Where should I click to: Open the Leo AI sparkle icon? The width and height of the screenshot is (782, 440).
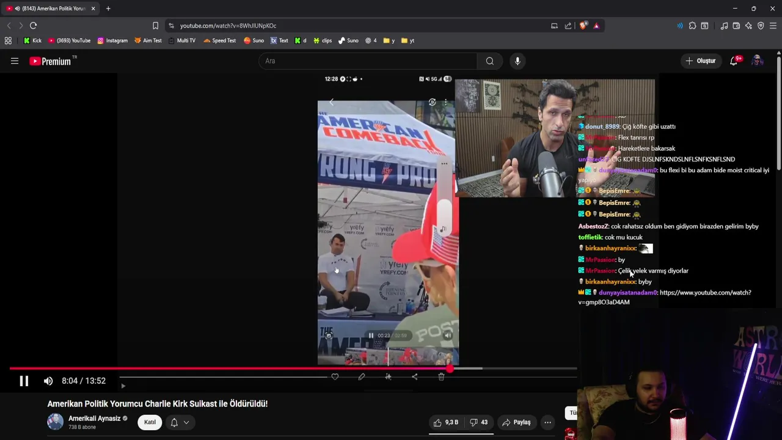pyautogui.click(x=748, y=26)
